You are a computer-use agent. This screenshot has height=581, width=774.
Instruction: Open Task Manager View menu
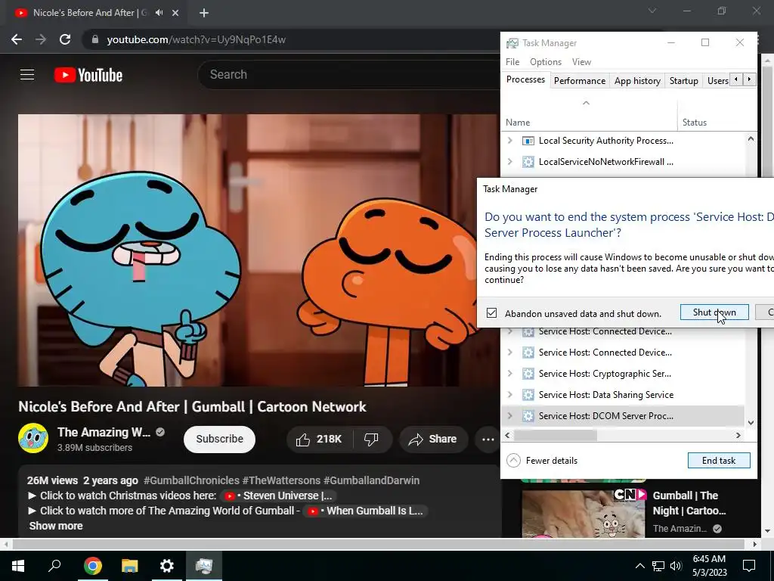pyautogui.click(x=581, y=62)
